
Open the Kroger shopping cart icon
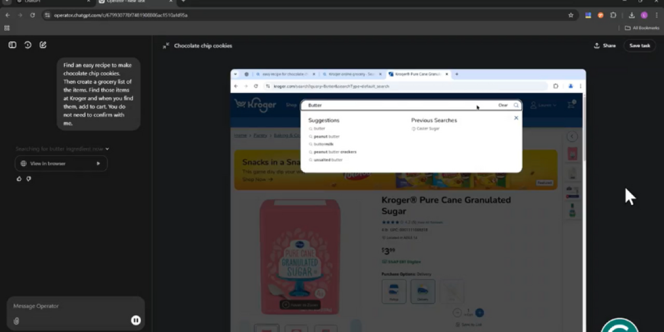pos(572,104)
